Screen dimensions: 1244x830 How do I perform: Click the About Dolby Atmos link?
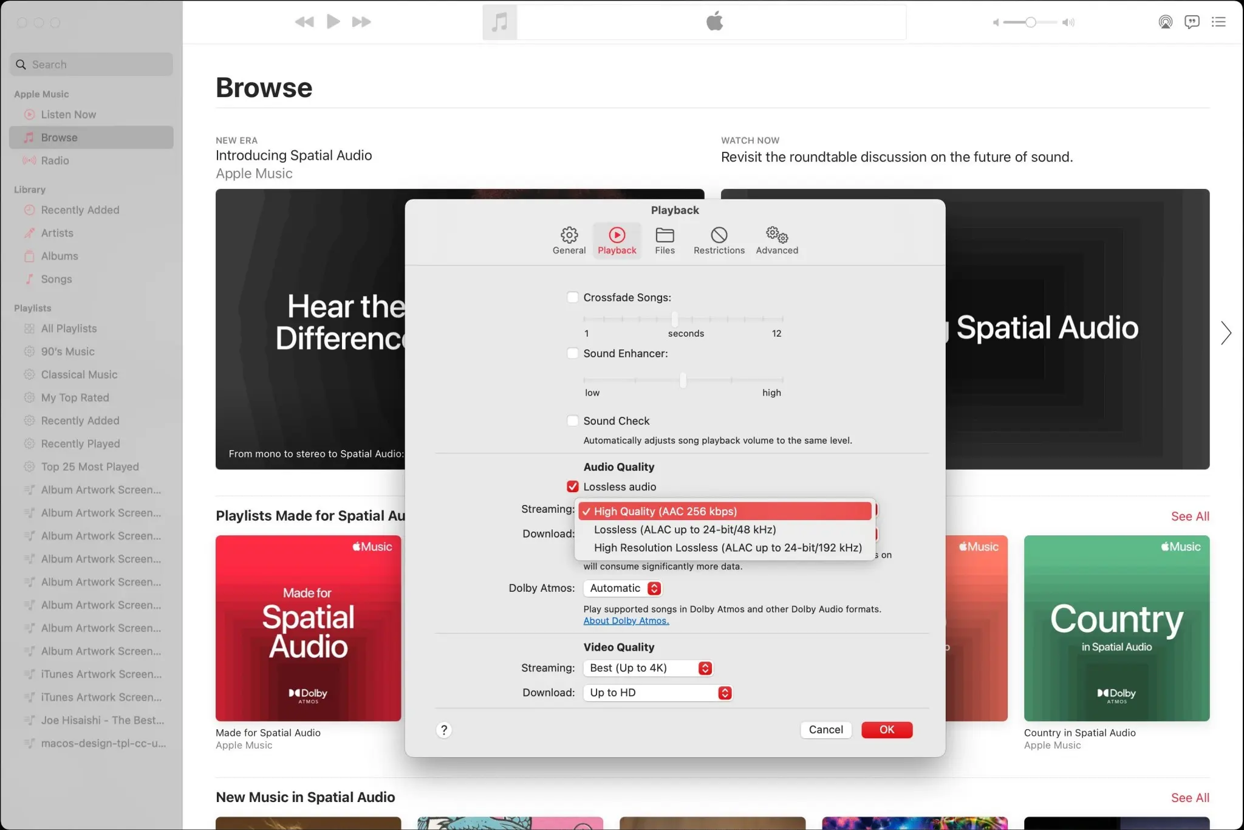click(625, 620)
